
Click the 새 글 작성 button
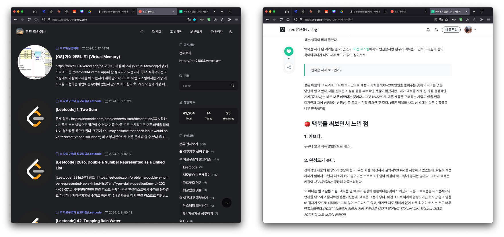pyautogui.click(x=451, y=29)
